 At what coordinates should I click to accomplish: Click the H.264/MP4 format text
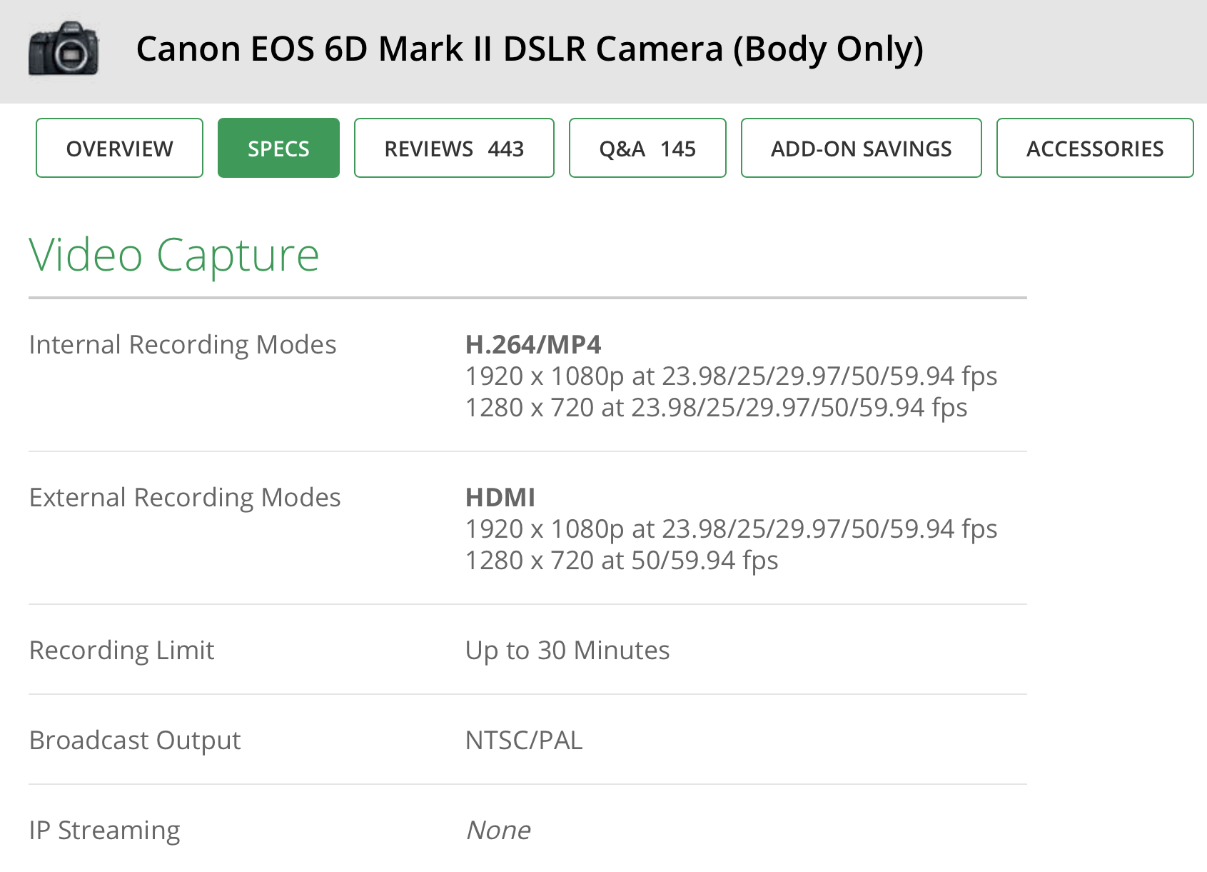(x=533, y=345)
